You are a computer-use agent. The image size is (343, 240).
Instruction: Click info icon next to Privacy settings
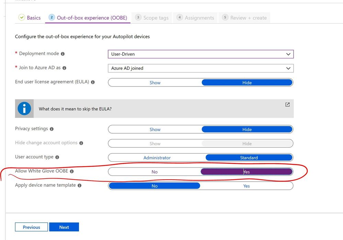tap(52, 129)
